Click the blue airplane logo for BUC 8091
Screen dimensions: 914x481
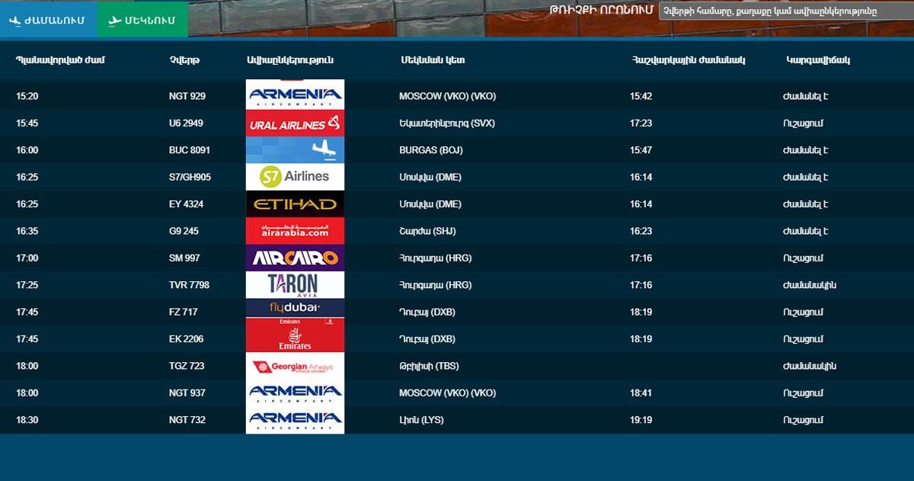coord(295,150)
